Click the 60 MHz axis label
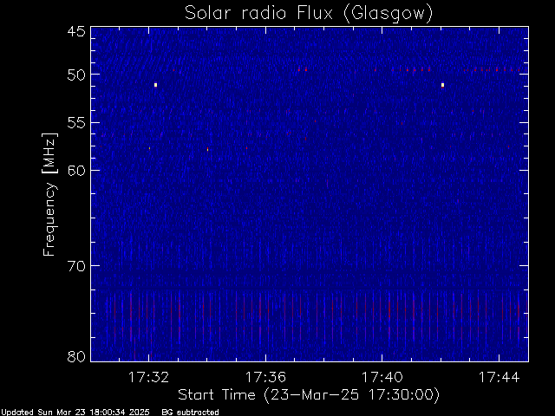The height and width of the screenshot is (416, 555). click(76, 170)
